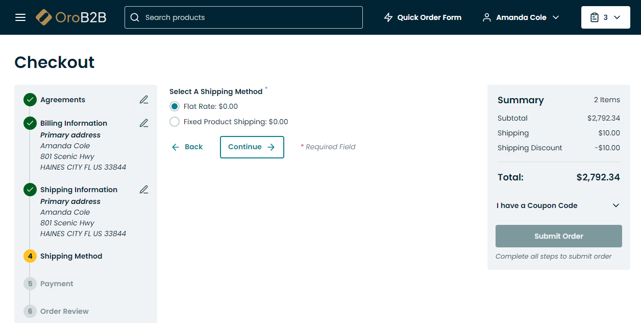Expand I have a Coupon Code
Screen dimensions: 641x323
tap(558, 205)
